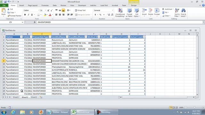The width and height of the screenshot is (205, 115).
Task: Click Merge & Center button
Action: tap(83, 15)
